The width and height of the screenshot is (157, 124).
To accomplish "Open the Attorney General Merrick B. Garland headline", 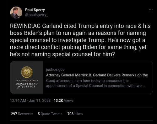I will [97, 75].
